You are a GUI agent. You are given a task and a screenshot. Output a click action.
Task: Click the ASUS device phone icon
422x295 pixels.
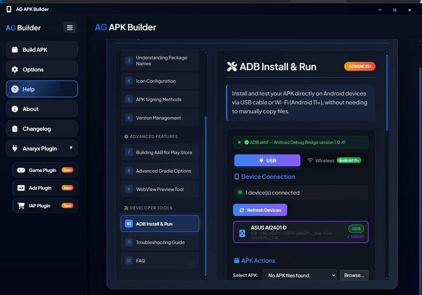(x=242, y=233)
